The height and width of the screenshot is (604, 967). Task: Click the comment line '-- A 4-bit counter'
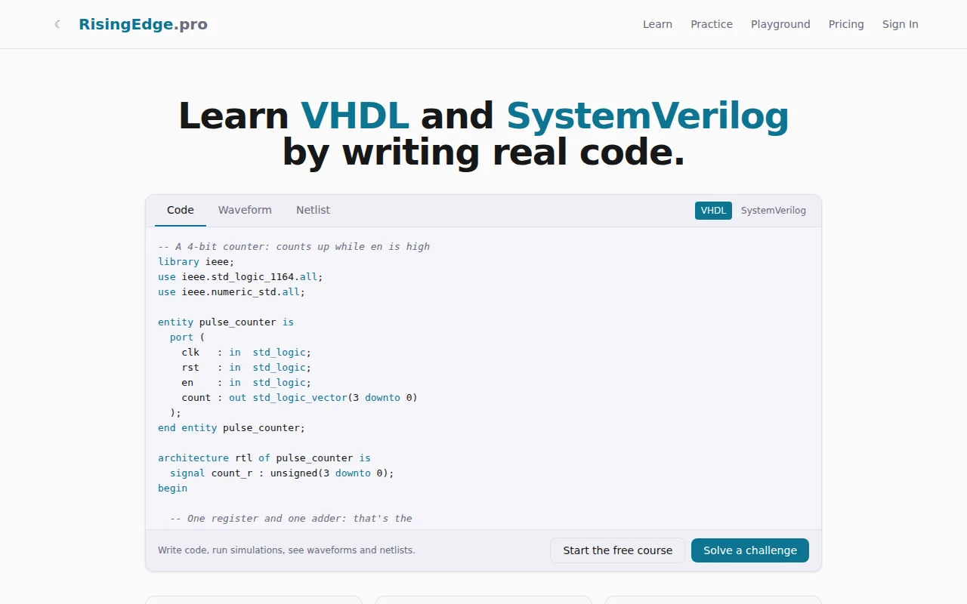(294, 247)
